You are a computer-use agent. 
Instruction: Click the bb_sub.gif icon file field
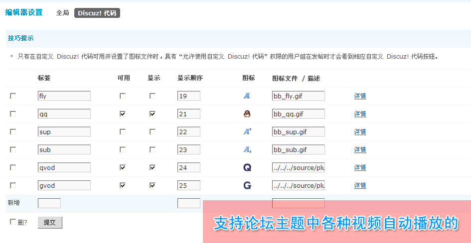298,150
